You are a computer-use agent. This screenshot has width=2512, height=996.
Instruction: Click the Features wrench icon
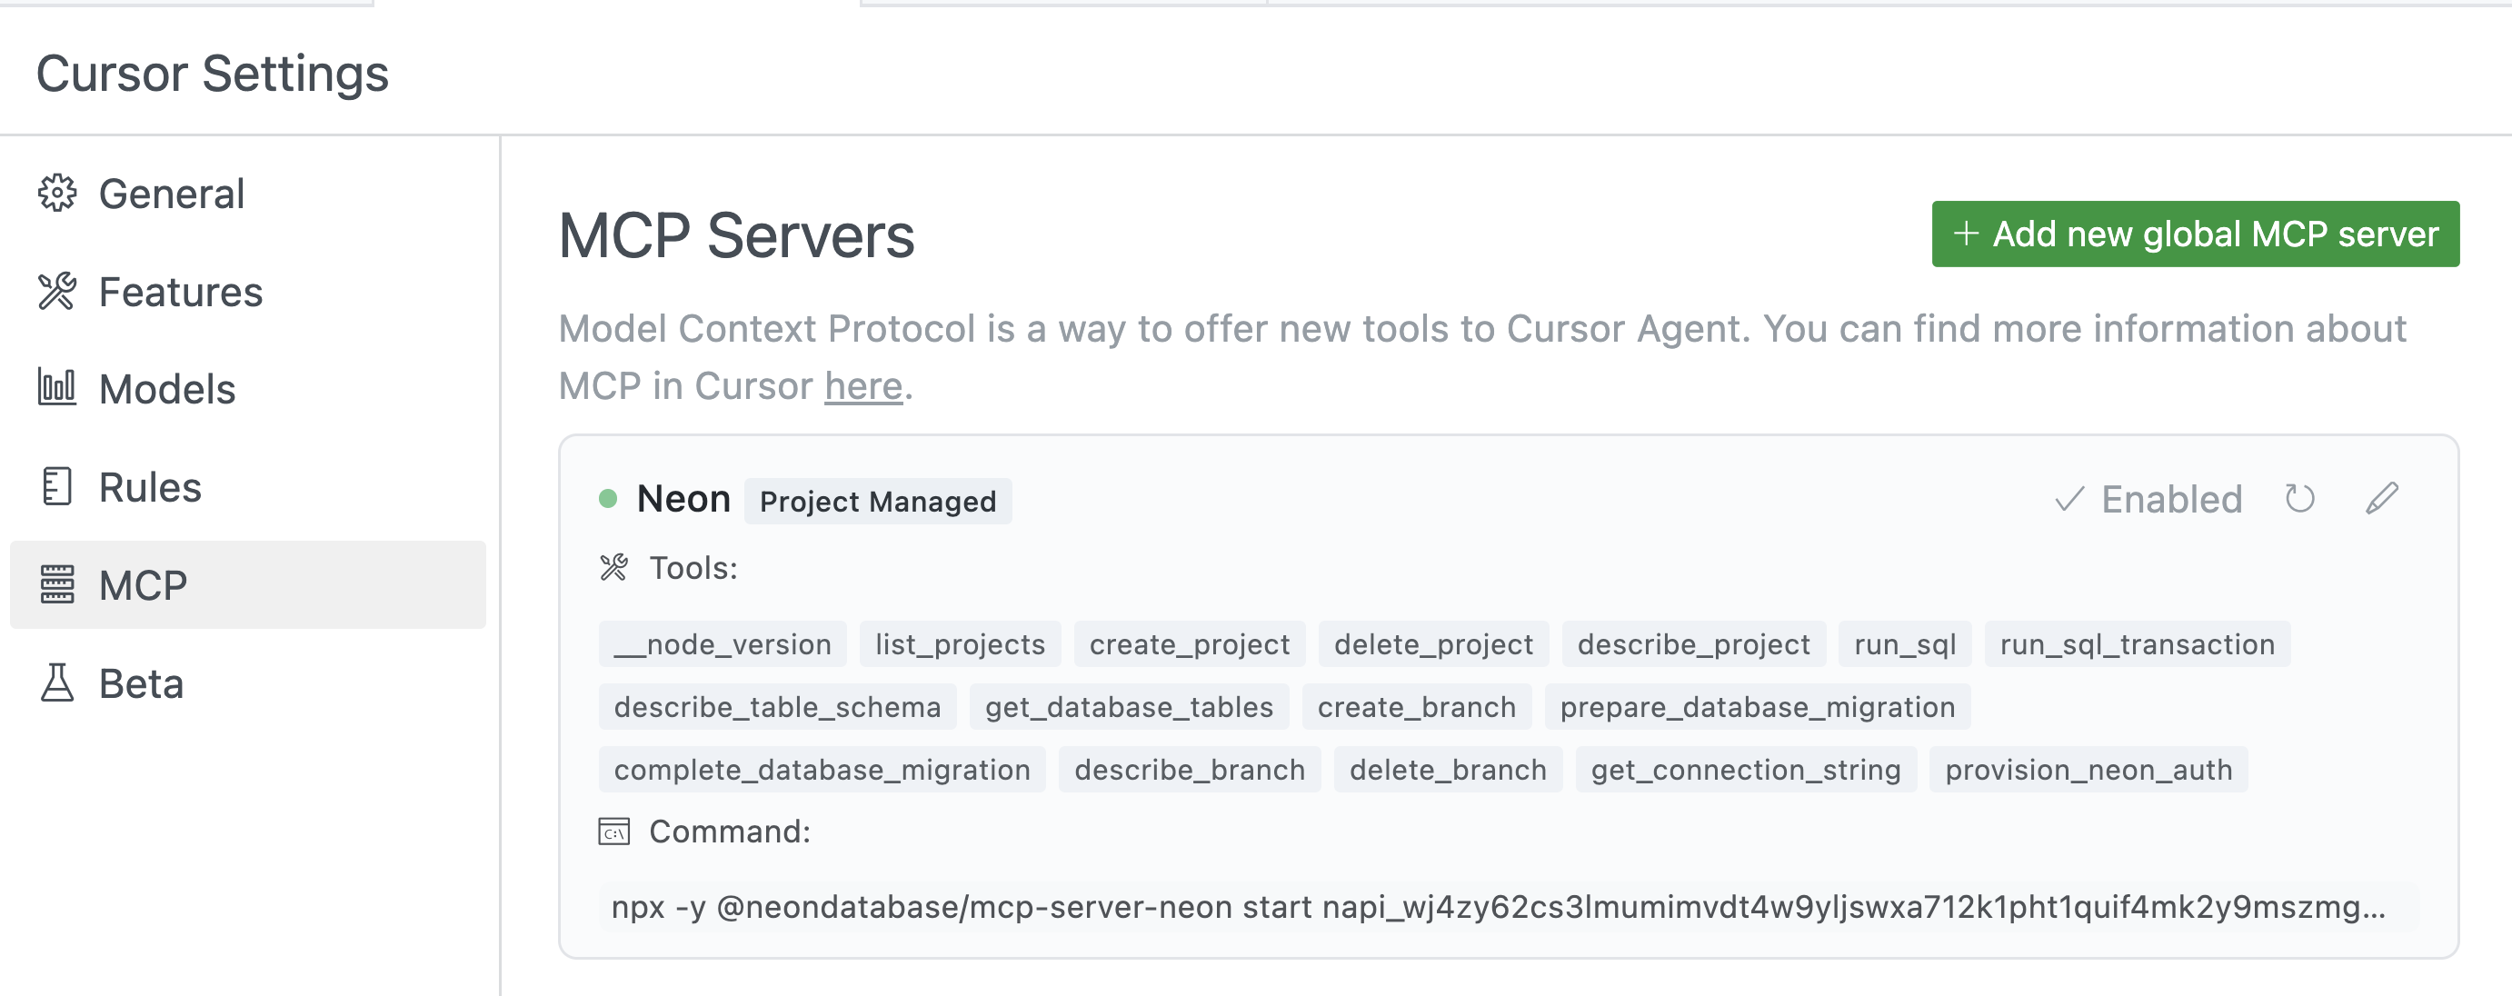point(56,292)
